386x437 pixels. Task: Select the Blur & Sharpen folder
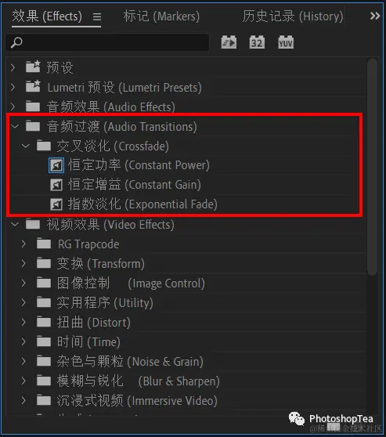(139, 381)
